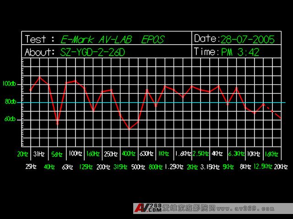Click the 3.15KHz frequency label
293x219 pixels.
pyautogui.click(x=210, y=167)
